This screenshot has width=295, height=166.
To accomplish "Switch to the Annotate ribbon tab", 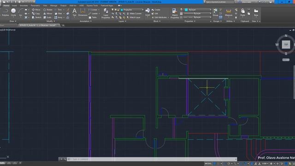I will tap(24, 6).
